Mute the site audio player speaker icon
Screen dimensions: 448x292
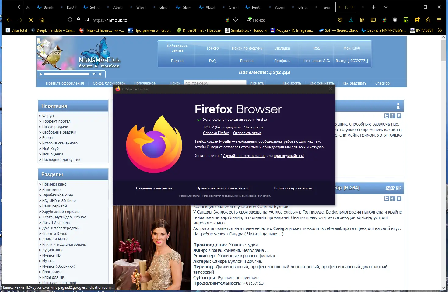tap(100, 74)
